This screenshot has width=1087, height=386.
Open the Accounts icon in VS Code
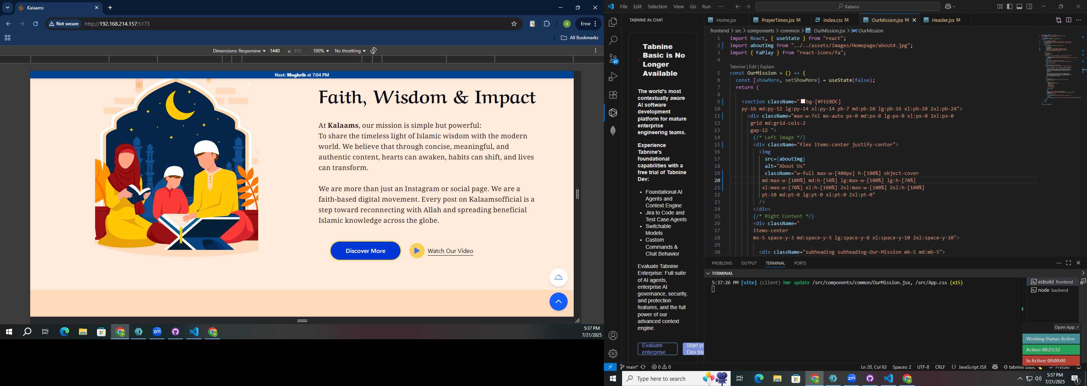613,335
